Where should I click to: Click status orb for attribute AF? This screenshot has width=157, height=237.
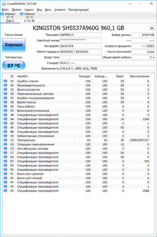click(x=6, y=128)
